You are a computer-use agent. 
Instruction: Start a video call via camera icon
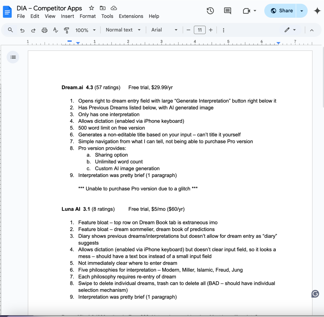[x=247, y=11]
